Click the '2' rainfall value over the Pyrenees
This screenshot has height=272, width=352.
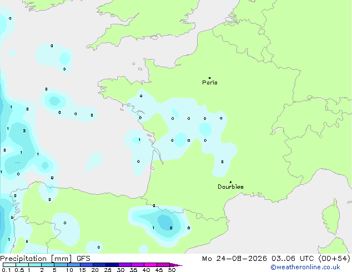coord(171,228)
